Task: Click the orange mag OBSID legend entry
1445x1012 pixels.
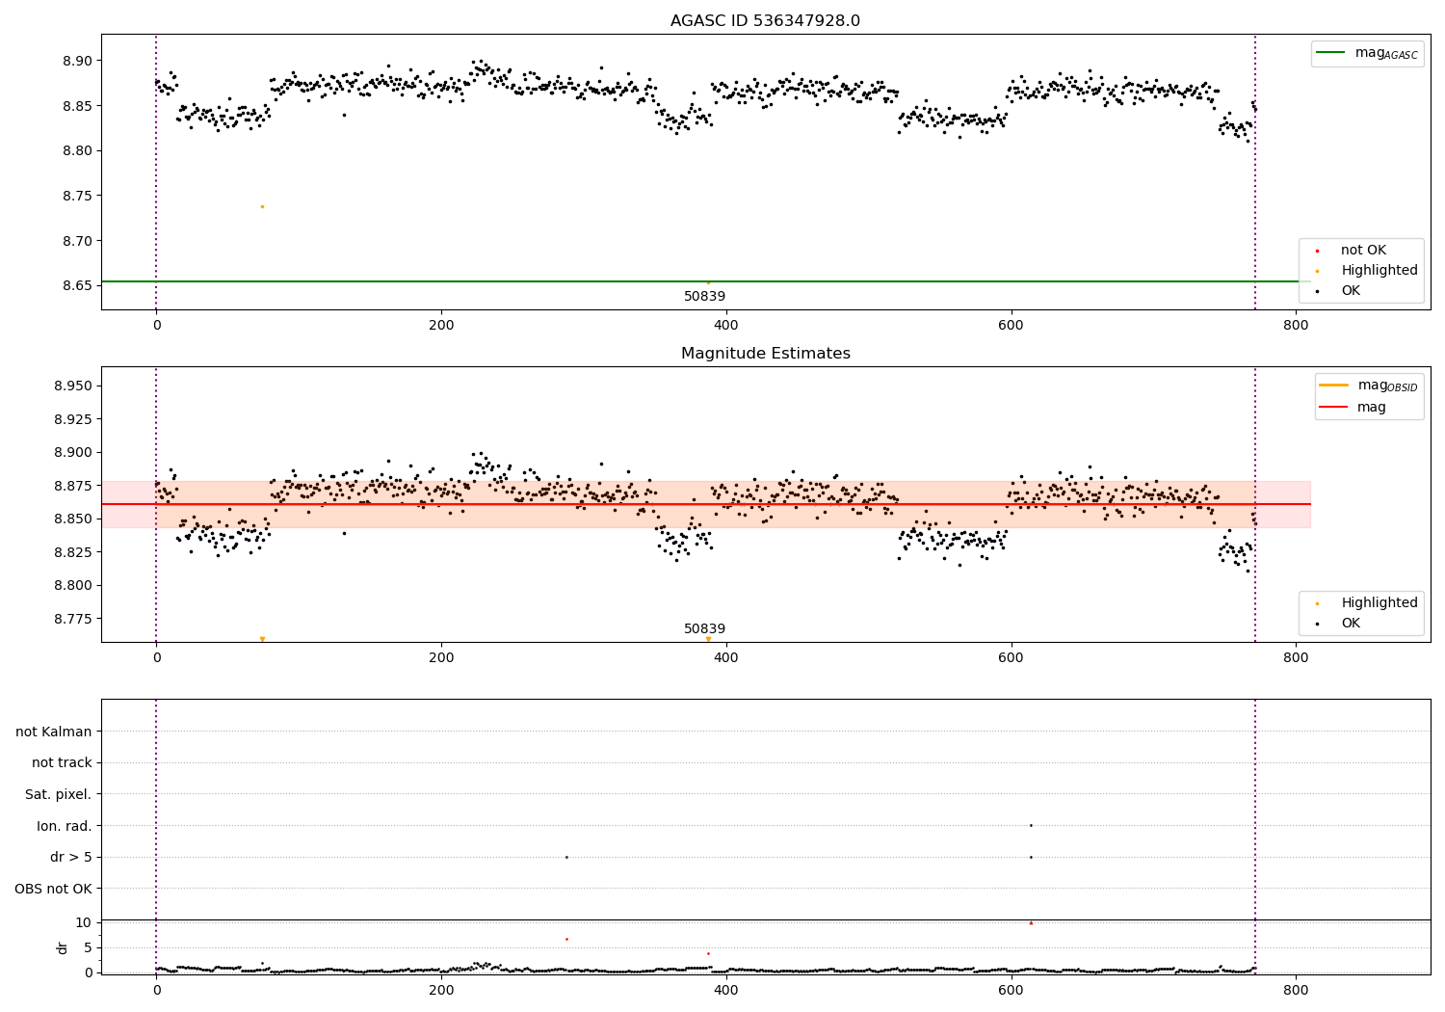Action: tap(1368, 386)
